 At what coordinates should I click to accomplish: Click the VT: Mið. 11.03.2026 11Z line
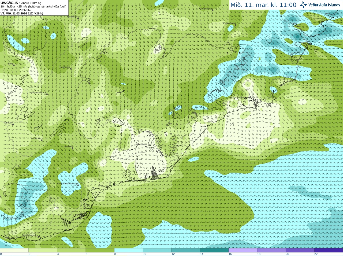22,13
